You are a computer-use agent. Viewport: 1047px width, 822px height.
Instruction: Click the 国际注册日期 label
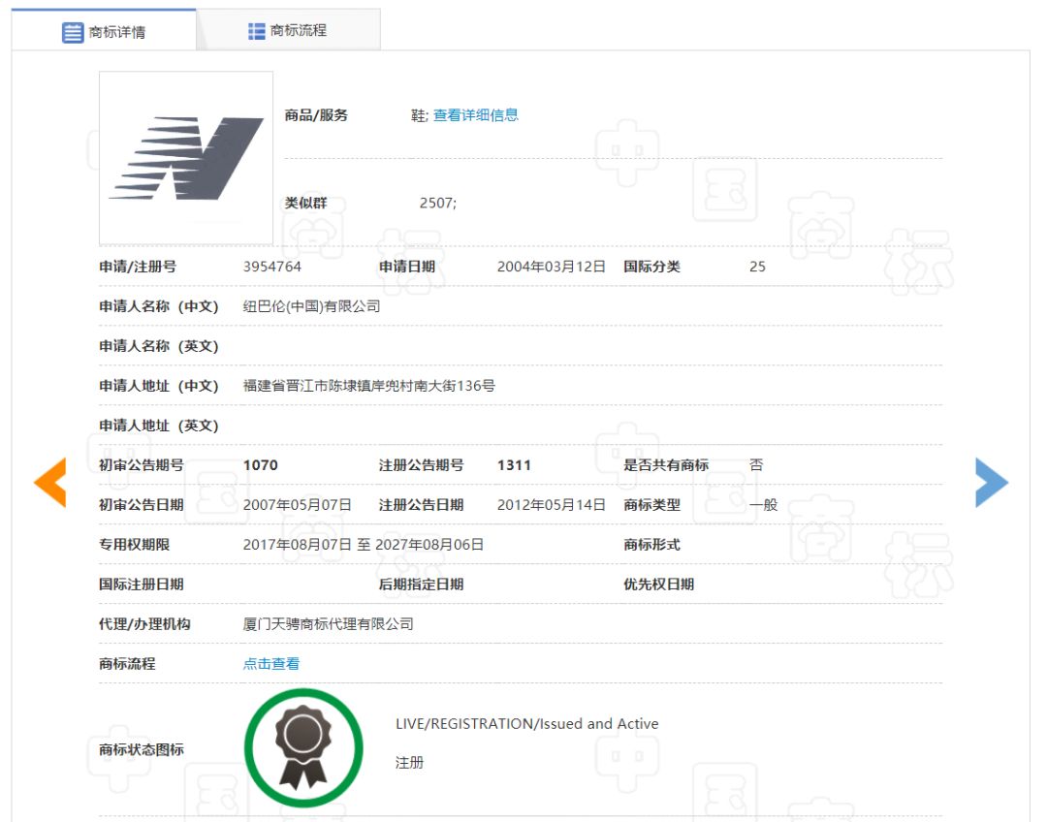point(141,585)
